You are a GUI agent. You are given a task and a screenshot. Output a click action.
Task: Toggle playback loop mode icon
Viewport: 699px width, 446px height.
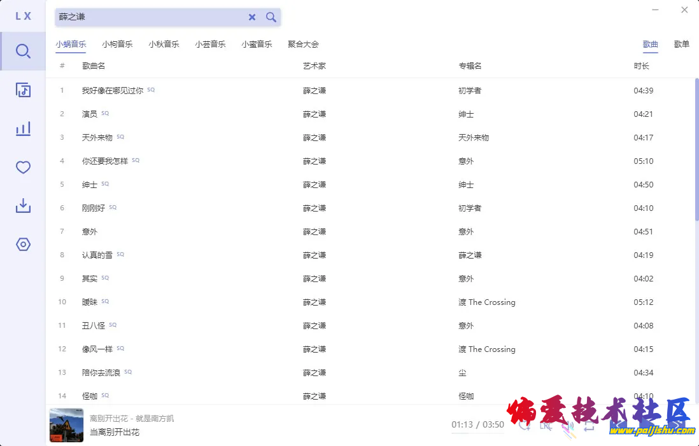click(x=589, y=426)
